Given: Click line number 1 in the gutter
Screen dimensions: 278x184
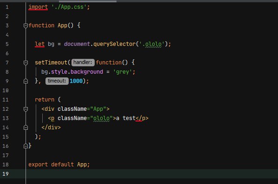Looking at the screenshot, I should [7, 7].
